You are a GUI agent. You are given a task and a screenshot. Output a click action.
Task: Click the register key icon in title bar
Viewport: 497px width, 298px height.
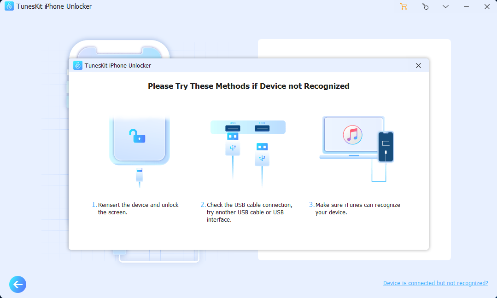[x=425, y=6]
